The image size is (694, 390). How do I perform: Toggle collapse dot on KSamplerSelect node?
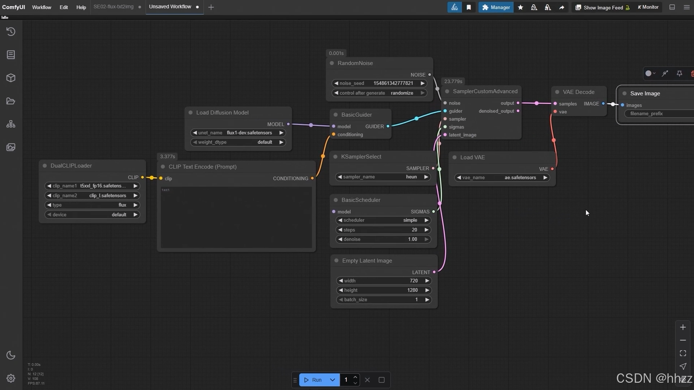point(335,157)
